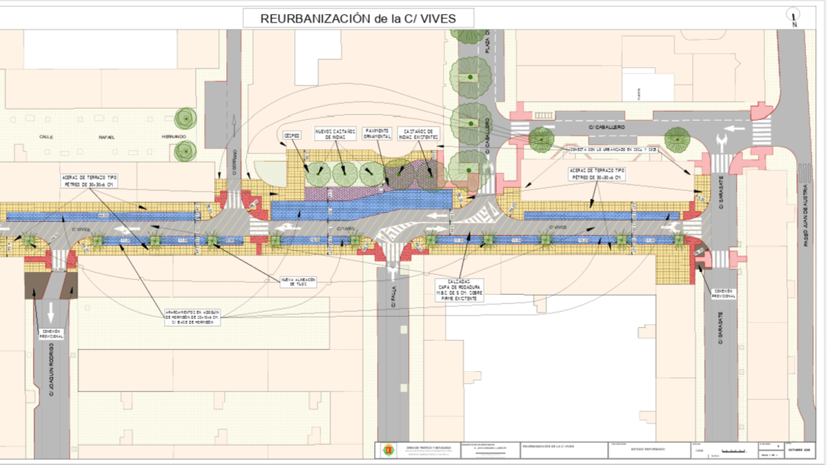Image resolution: width=827 pixels, height=465 pixels.
Task: Click 'CONEXIÓN PROVISIONAL' label by C/ Joaquín Rodrigo
Action: pyautogui.click(x=51, y=333)
